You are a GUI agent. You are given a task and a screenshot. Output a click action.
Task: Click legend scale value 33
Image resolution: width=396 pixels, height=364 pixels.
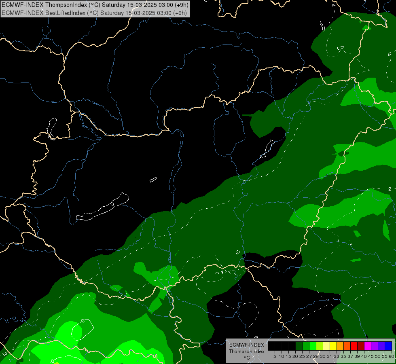337,356
